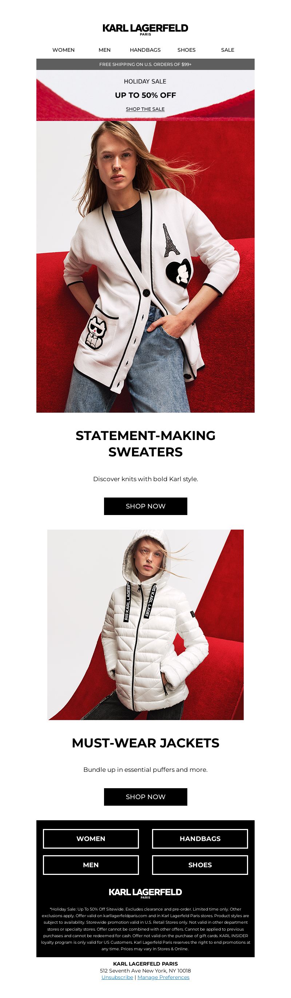Click SHOP NOW under sweaters
This screenshot has height=998, width=291.
[x=145, y=506]
